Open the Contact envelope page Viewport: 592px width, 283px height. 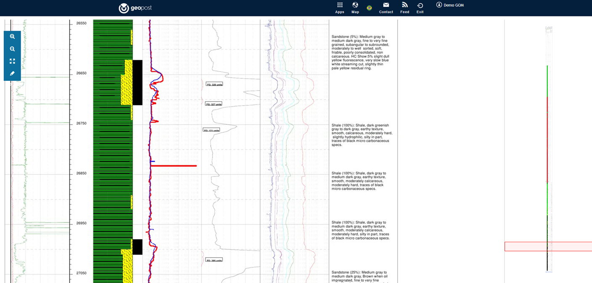[x=386, y=8]
